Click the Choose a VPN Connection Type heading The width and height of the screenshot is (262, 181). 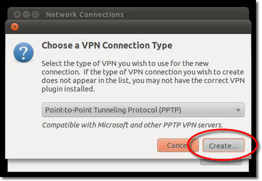tap(107, 45)
